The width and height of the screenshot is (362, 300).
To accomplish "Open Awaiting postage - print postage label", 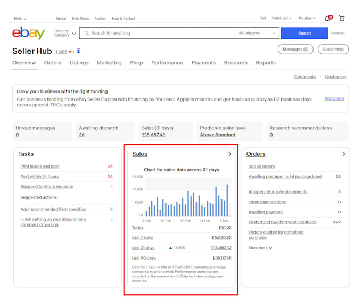I will point(285,177).
